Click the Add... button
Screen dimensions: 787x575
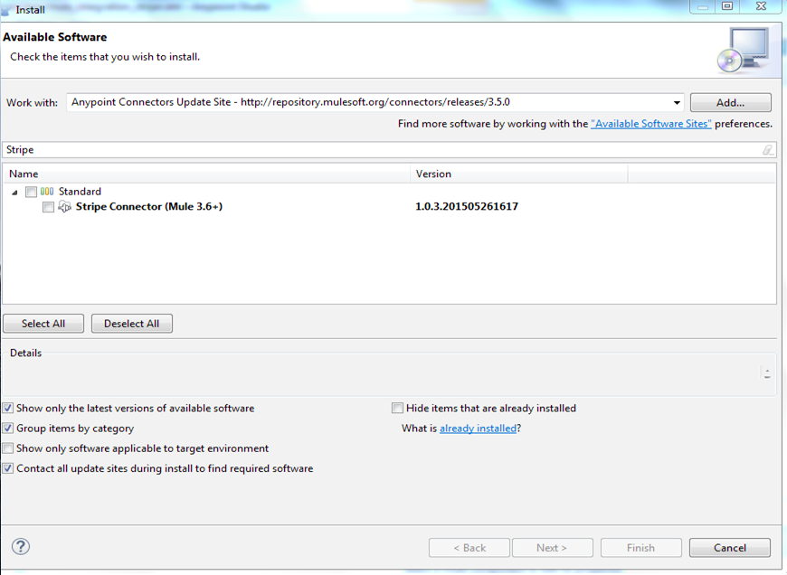coord(730,103)
